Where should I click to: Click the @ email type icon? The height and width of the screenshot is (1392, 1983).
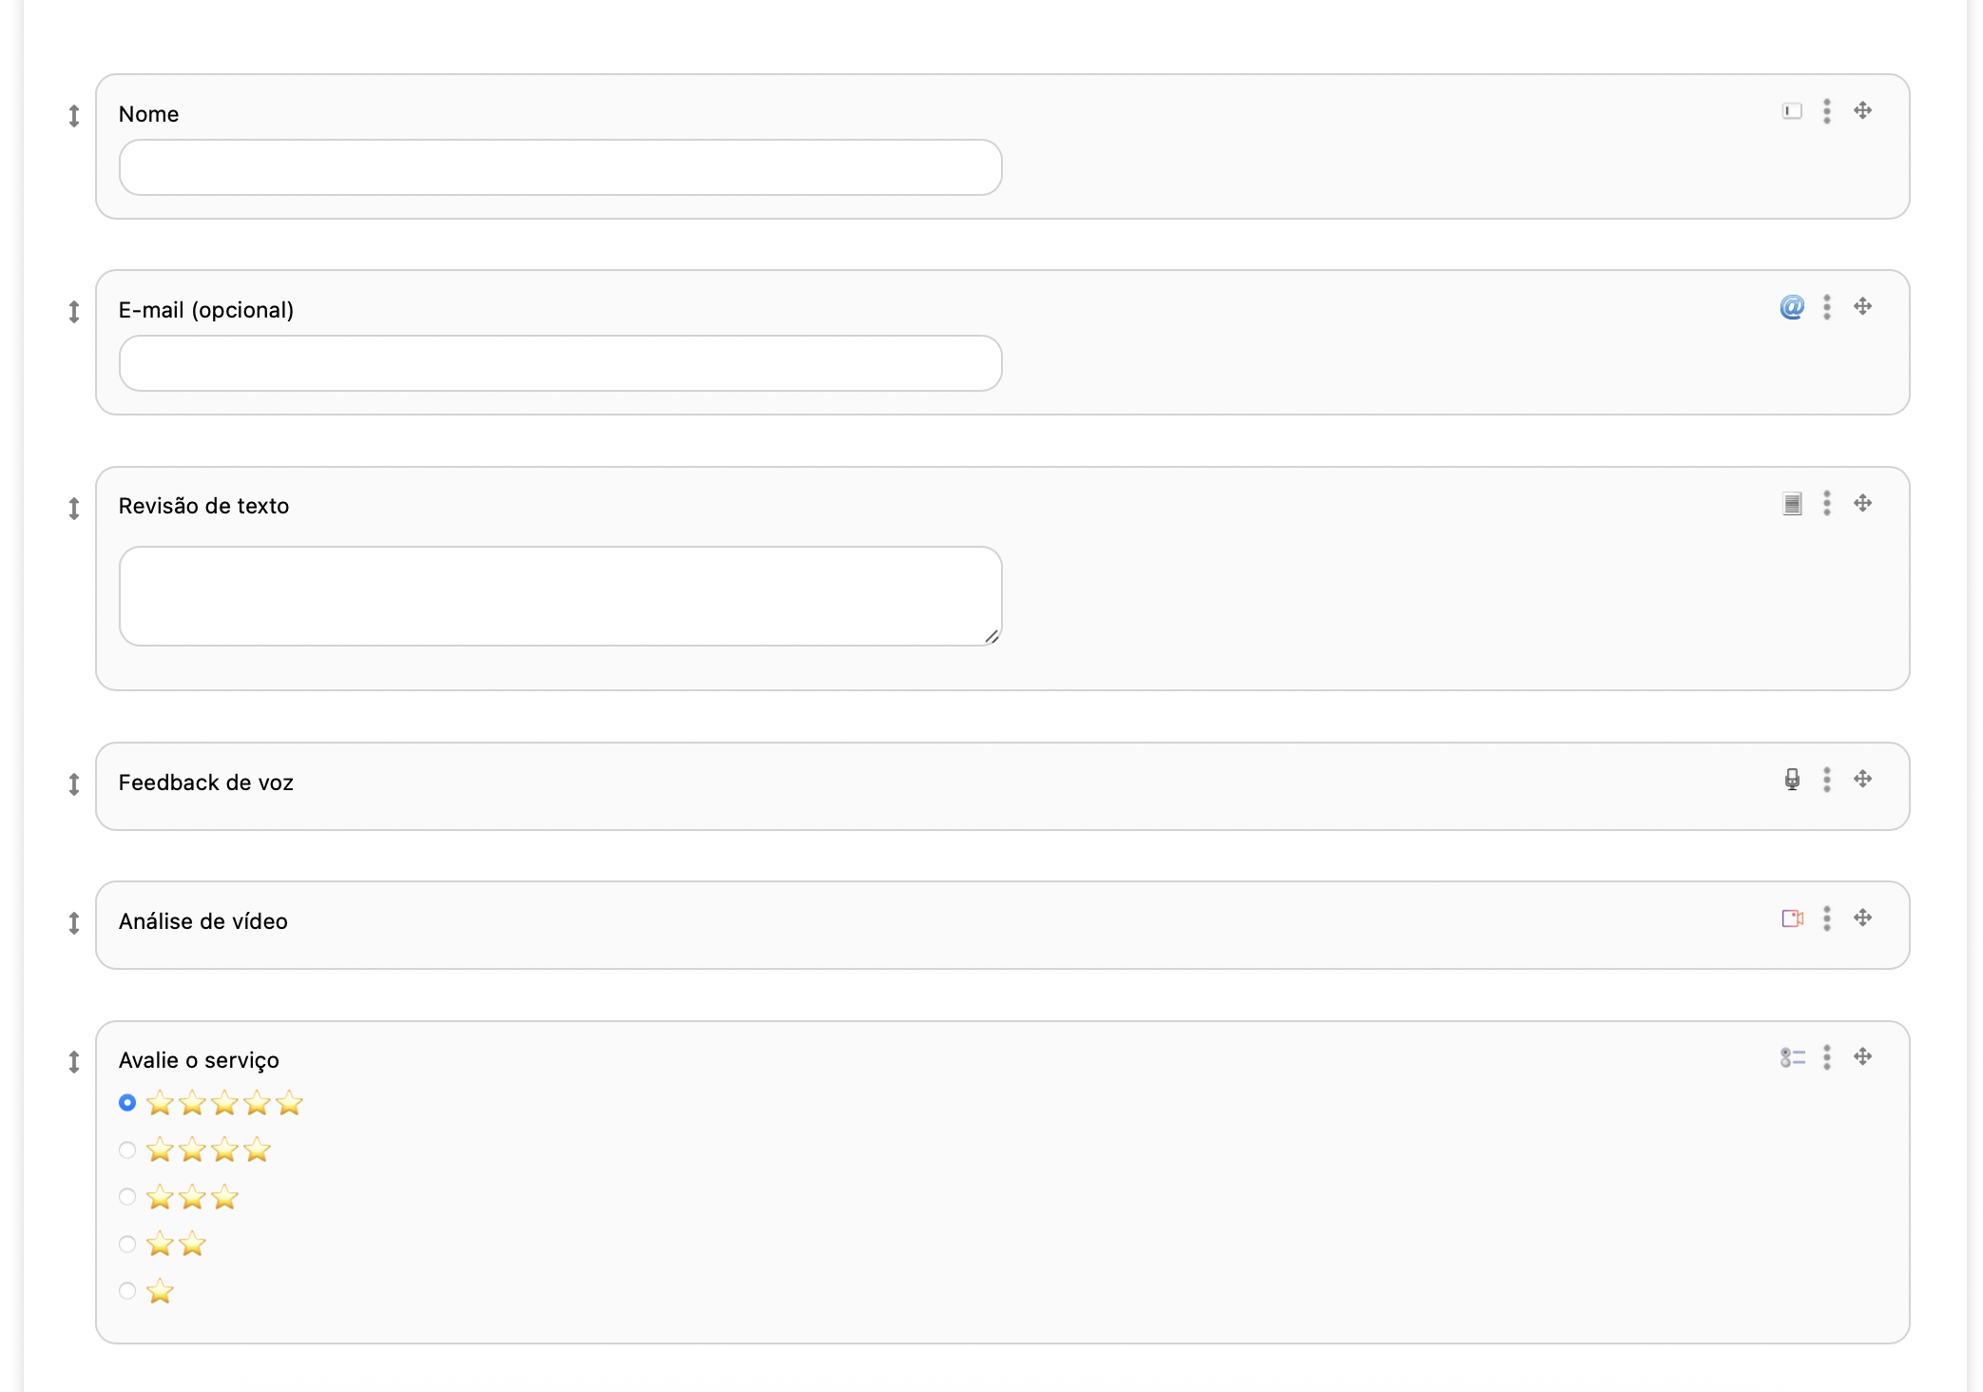tap(1792, 307)
